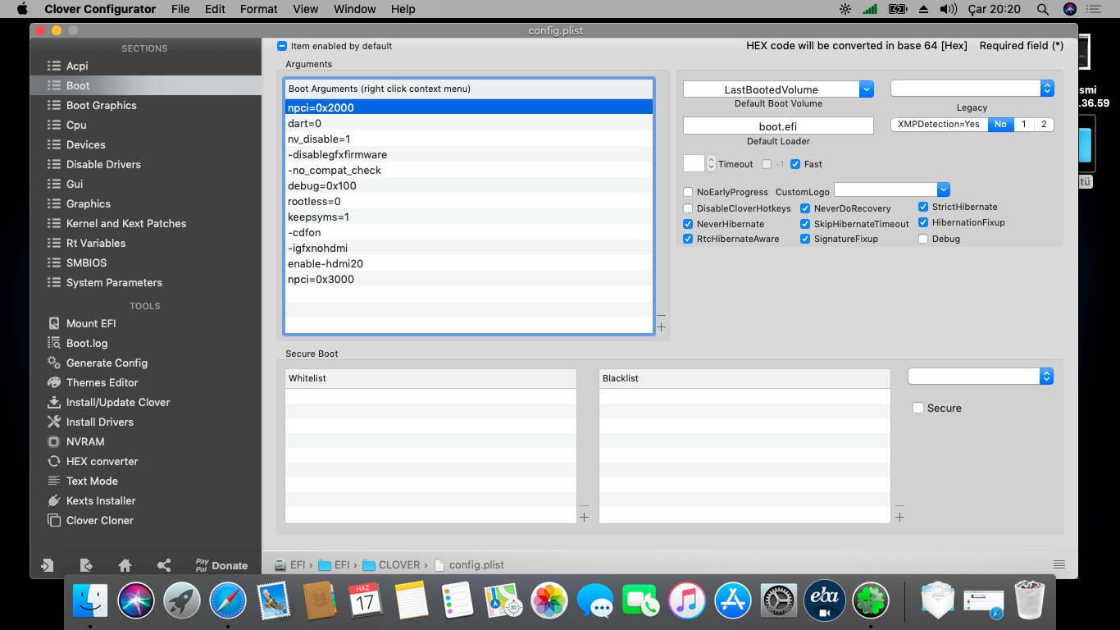Click the Mount EFI tool icon

54,323
